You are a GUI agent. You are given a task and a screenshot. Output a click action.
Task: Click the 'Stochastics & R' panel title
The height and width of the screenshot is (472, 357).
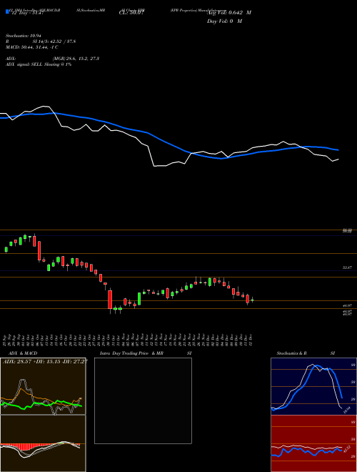291,353
